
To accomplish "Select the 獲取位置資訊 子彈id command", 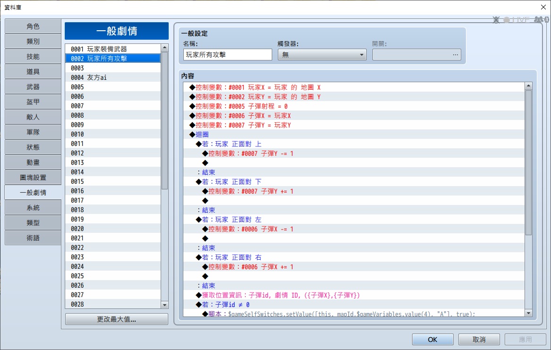I will click(x=354, y=295).
